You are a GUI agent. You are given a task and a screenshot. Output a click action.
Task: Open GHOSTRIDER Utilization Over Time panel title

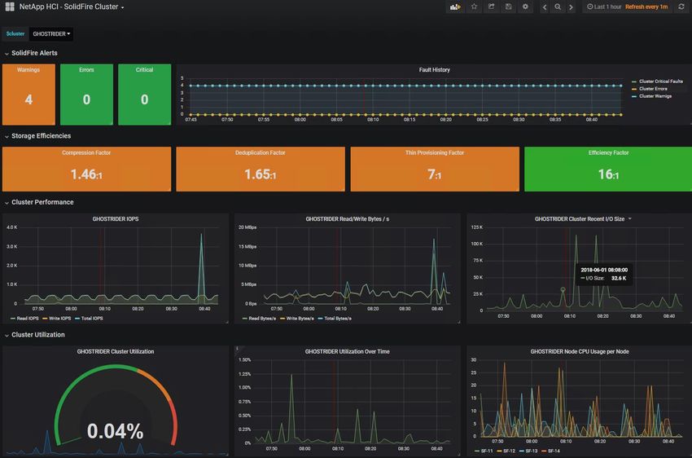pyautogui.click(x=348, y=351)
